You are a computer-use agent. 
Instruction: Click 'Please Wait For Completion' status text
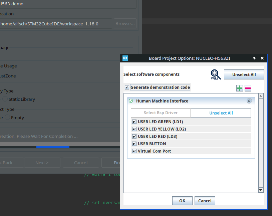[47, 136]
